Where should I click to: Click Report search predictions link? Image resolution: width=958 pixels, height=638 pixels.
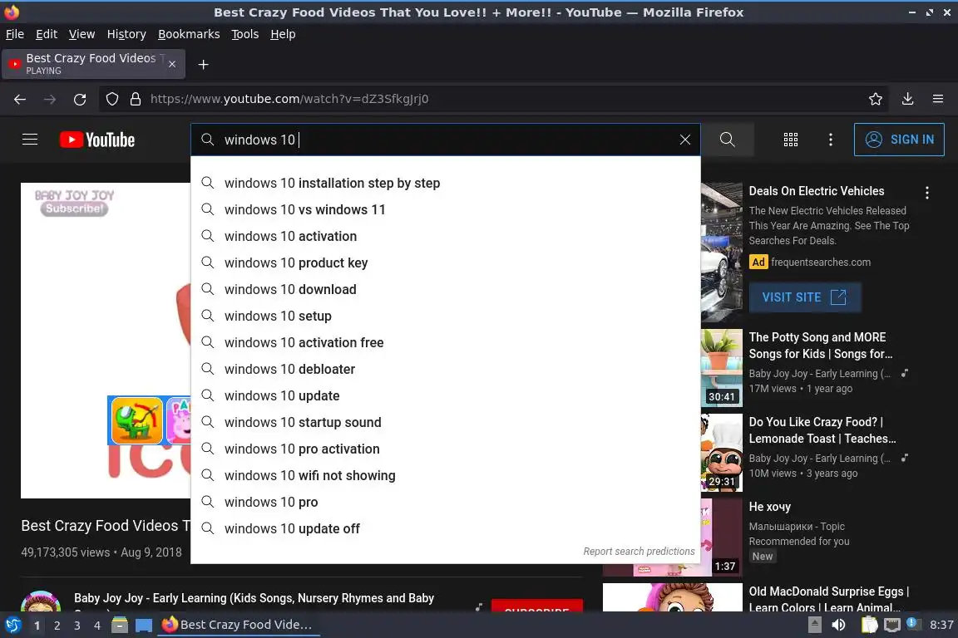(639, 552)
